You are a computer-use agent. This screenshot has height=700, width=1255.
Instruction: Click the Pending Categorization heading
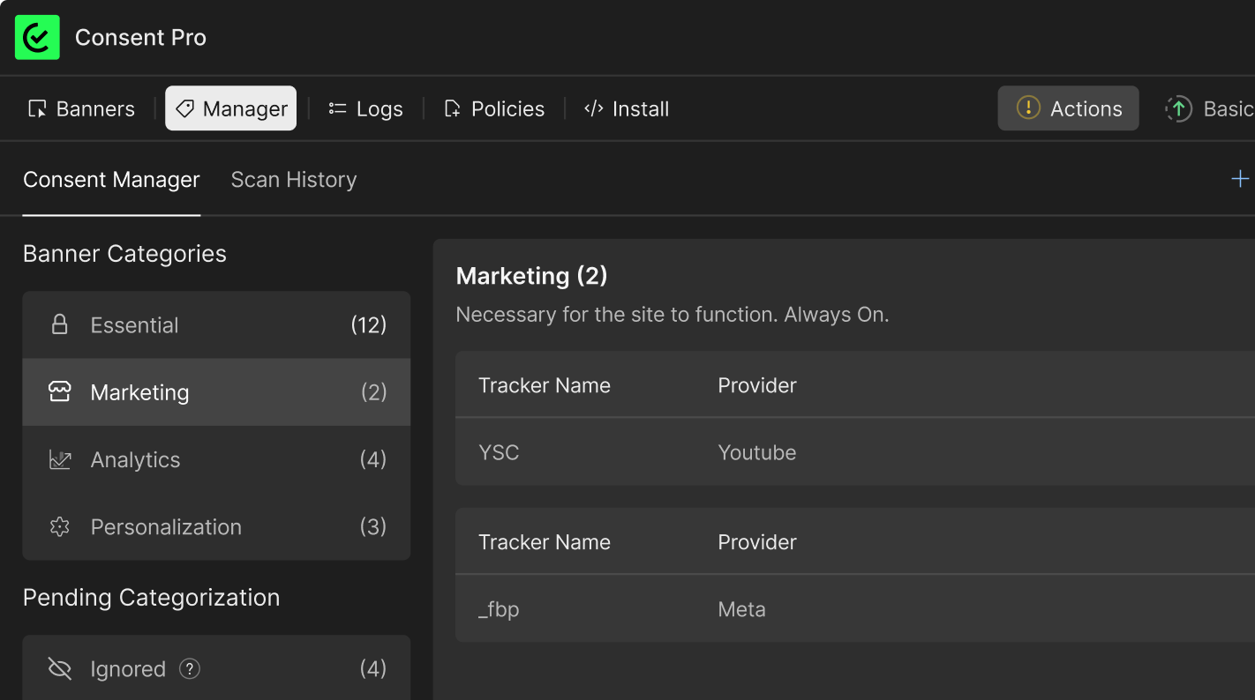151,598
